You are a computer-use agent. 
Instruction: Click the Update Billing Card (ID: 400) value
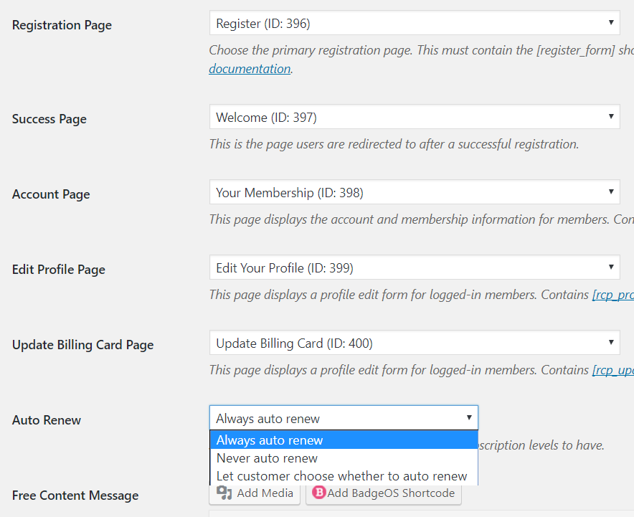coord(294,343)
